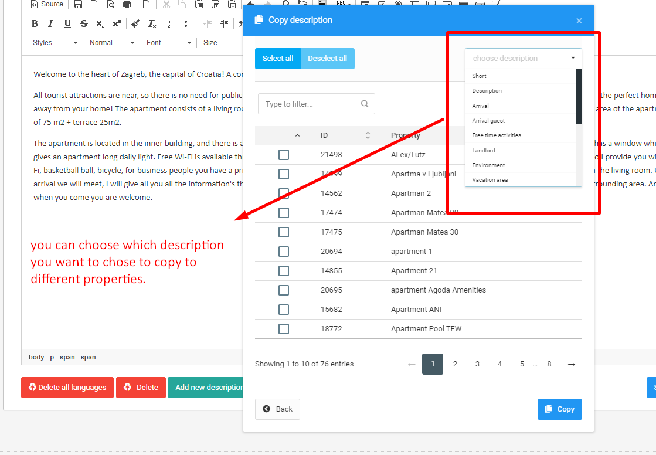Toggle Bold formatting
The width and height of the screenshot is (656, 455).
click(x=35, y=23)
